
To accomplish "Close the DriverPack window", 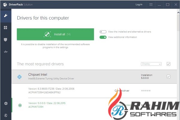I will click(176, 5).
